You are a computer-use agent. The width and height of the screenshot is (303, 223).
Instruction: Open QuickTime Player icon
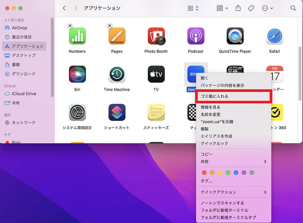[235, 36]
